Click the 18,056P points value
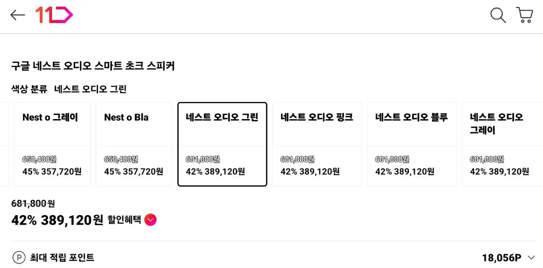 click(501, 258)
